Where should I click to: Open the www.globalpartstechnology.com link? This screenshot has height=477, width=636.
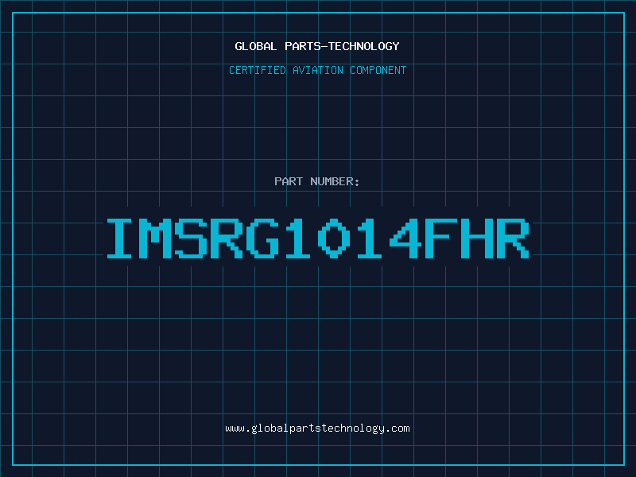click(x=317, y=429)
